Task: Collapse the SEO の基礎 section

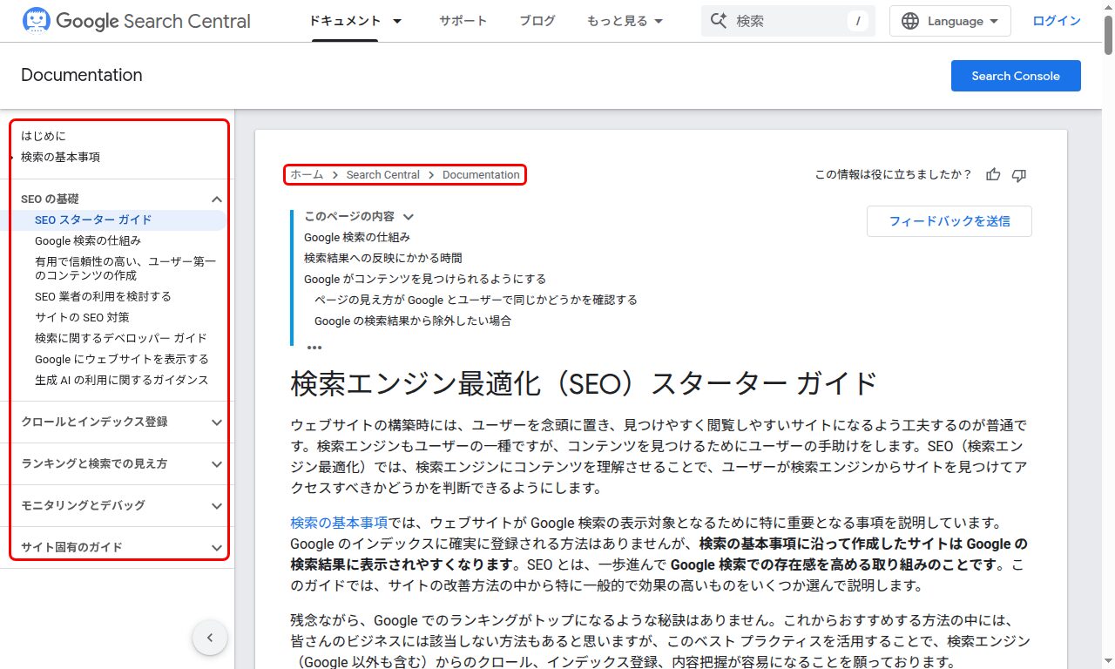Action: pos(216,198)
